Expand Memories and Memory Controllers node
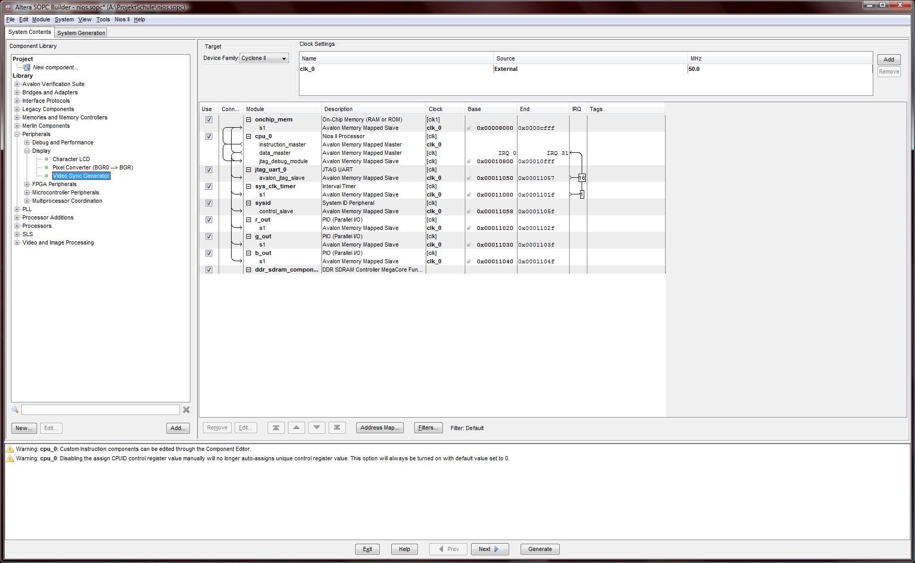This screenshot has width=915, height=563. [17, 117]
